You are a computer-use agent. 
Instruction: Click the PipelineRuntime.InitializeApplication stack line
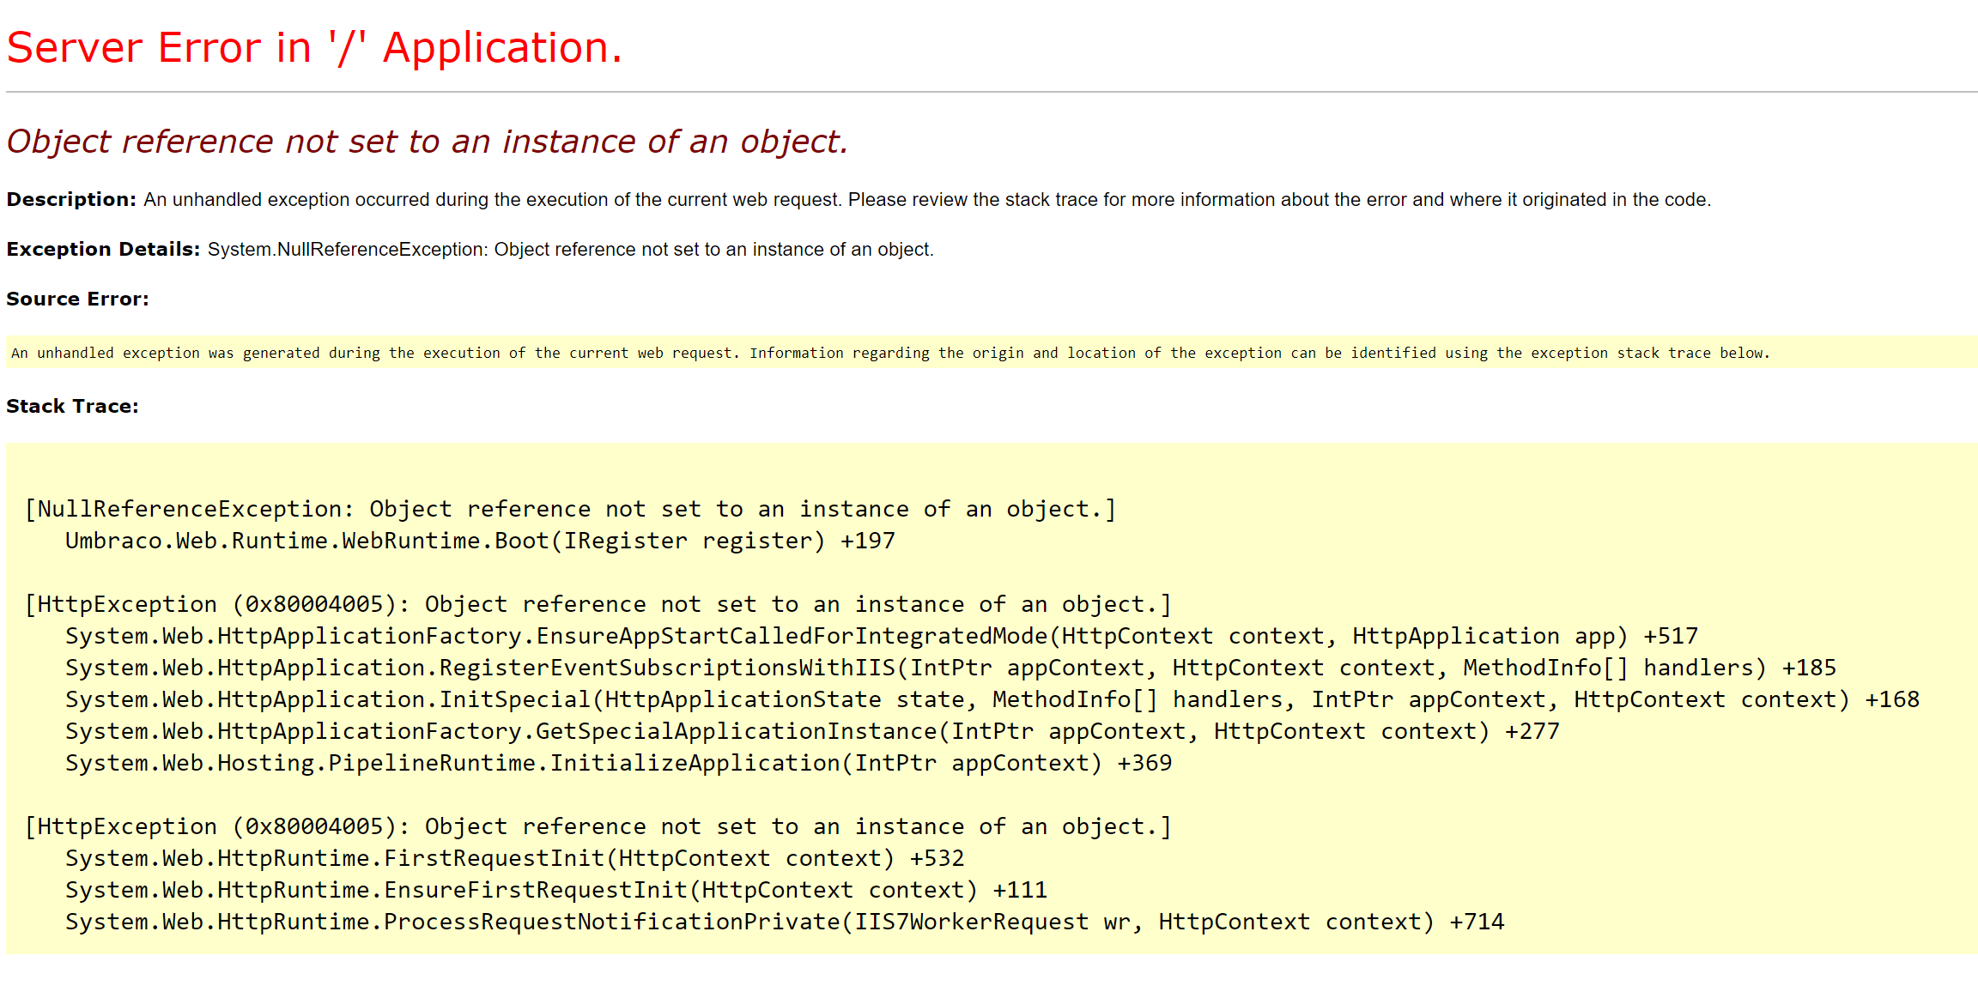(x=618, y=763)
